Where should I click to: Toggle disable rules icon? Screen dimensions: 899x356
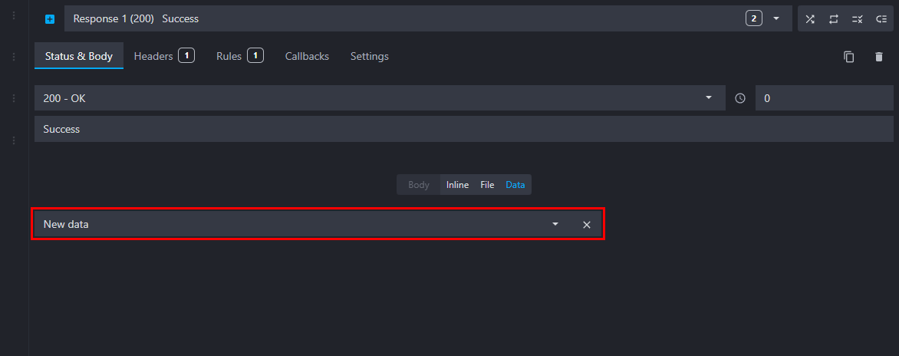pos(857,18)
